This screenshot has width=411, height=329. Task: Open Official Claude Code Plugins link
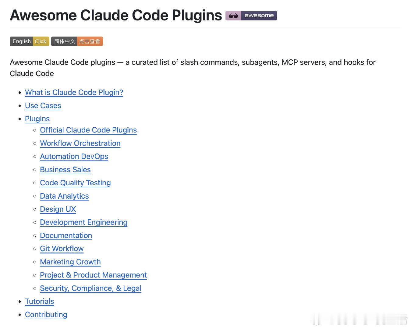[x=88, y=130]
